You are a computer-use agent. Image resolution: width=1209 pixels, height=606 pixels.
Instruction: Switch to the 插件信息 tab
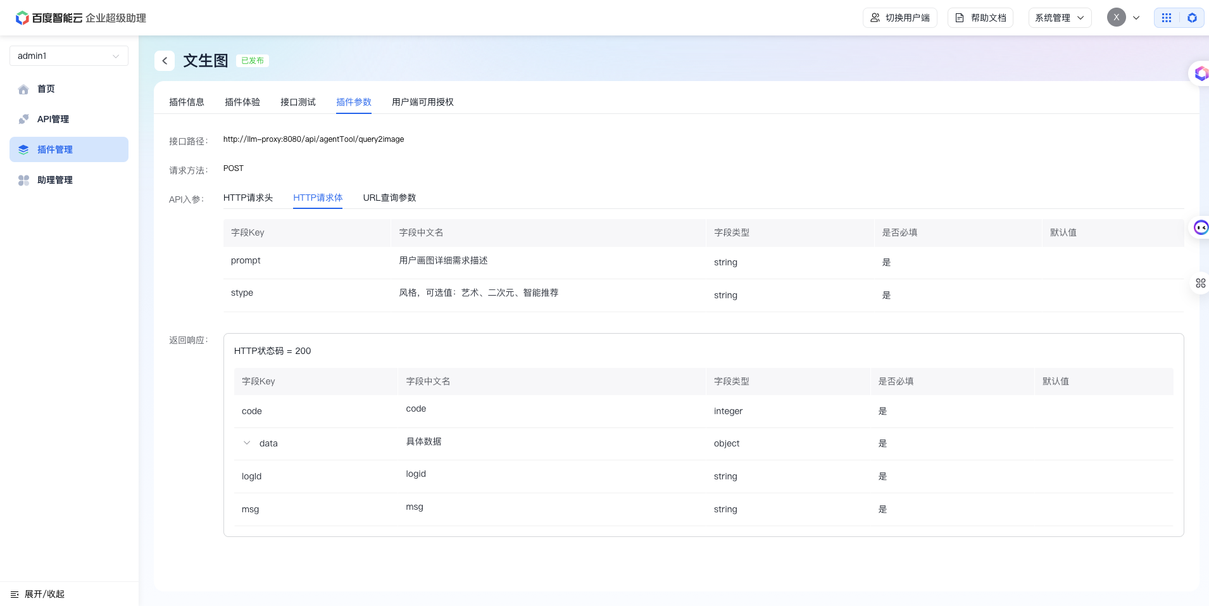187,102
